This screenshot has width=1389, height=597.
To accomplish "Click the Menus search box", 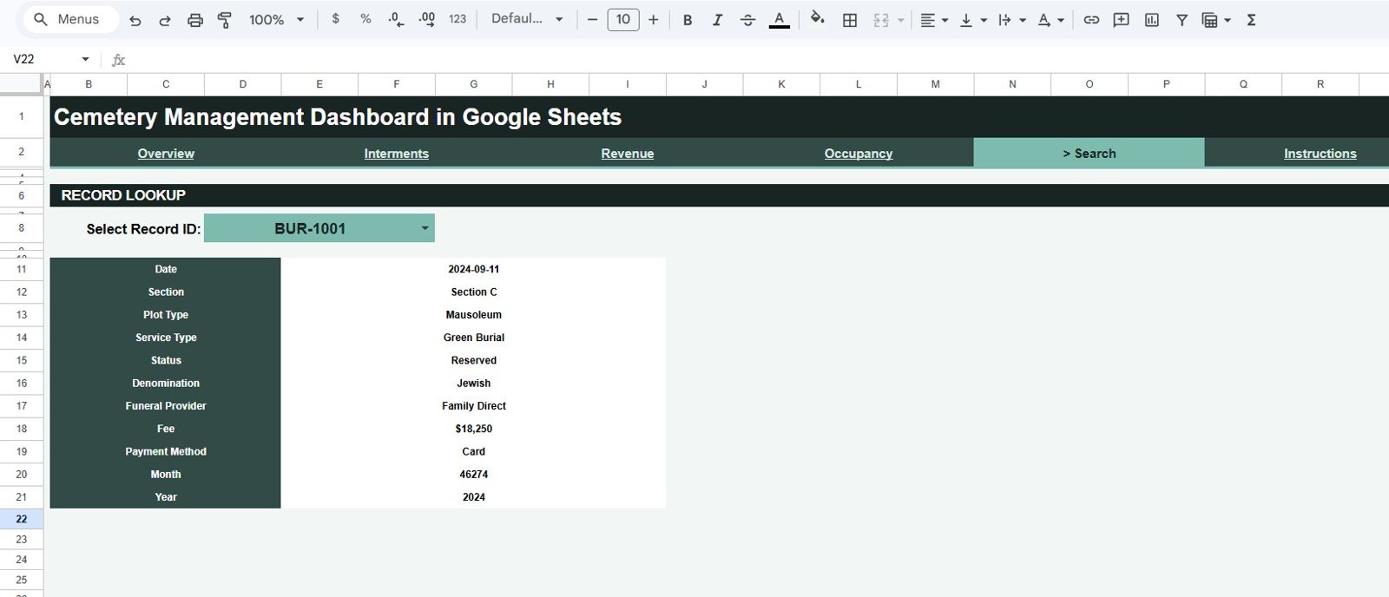I will click(70, 19).
